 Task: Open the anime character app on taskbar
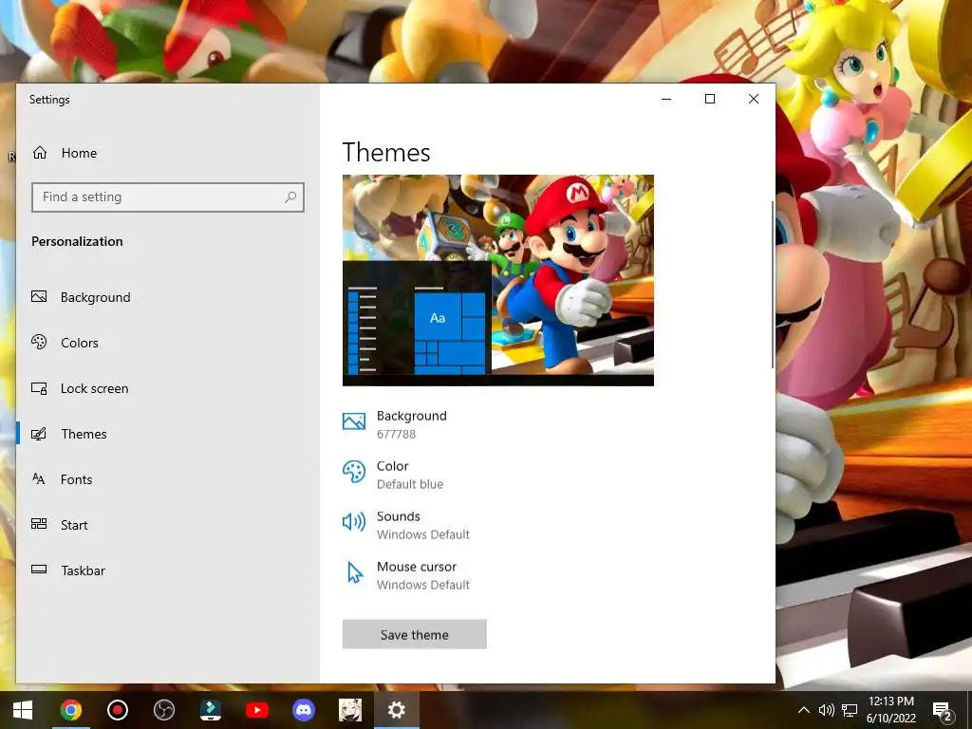click(349, 710)
